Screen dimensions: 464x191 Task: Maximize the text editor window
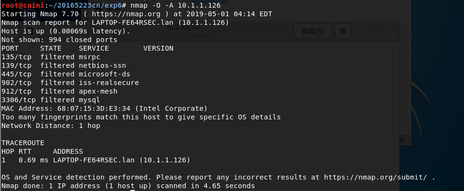click(x=378, y=31)
